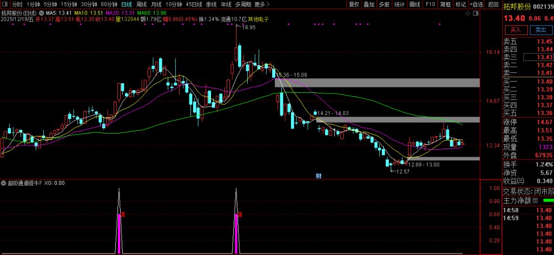Click the 财 financial marker on the chart
The image size is (554, 255).
[319, 176]
